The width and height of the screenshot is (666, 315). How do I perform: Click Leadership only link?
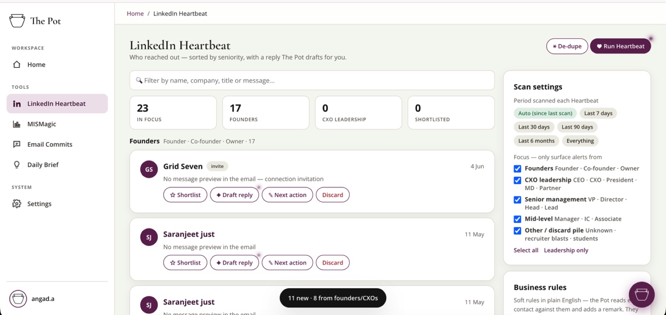pos(566,250)
